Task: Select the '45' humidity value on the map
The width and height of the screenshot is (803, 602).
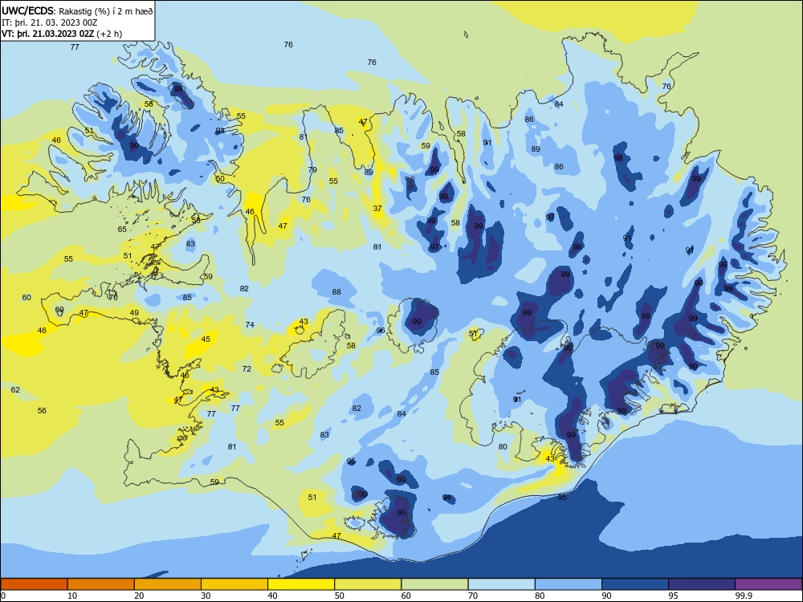Action: 206,339
